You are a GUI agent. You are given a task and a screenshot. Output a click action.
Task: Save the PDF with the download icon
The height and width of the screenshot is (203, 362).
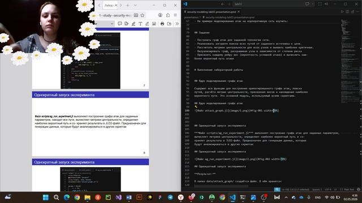point(169,24)
